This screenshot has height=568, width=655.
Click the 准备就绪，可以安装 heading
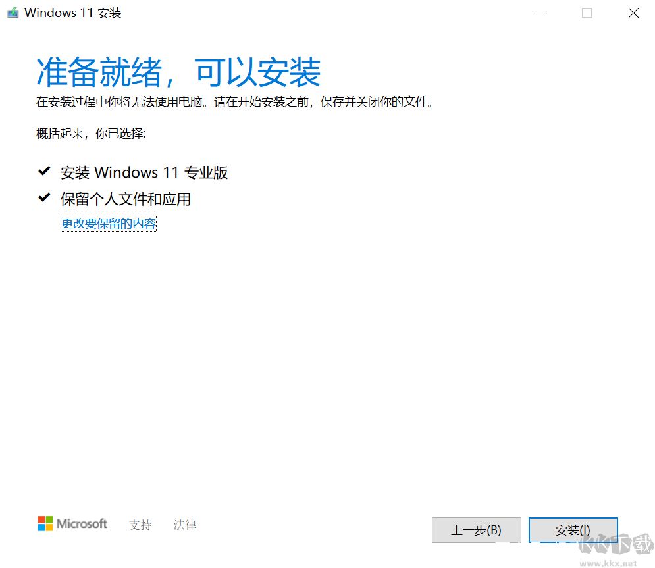[x=178, y=72]
